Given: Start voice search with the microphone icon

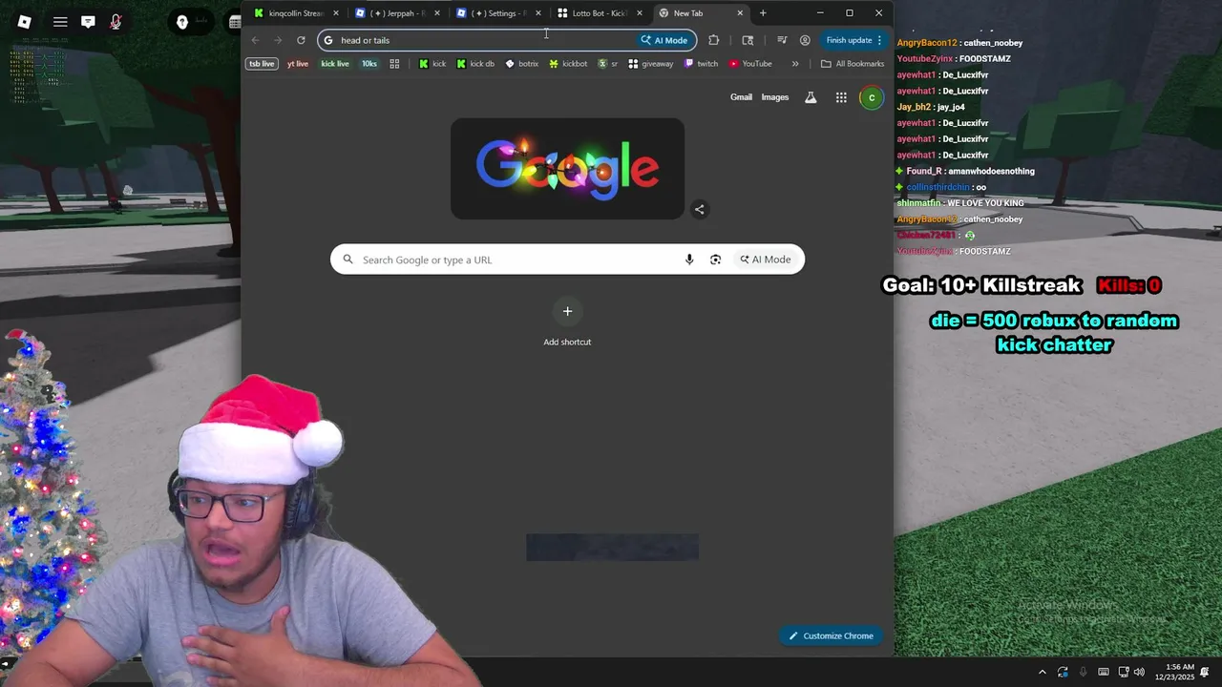Looking at the screenshot, I should click(689, 260).
